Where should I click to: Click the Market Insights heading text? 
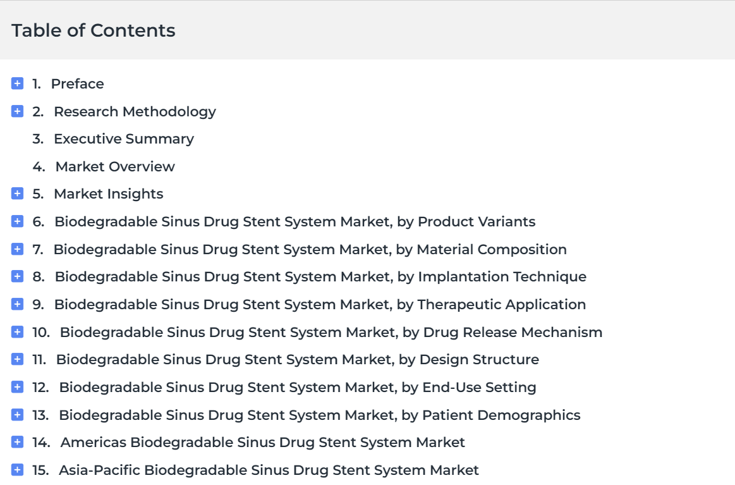[x=108, y=193]
